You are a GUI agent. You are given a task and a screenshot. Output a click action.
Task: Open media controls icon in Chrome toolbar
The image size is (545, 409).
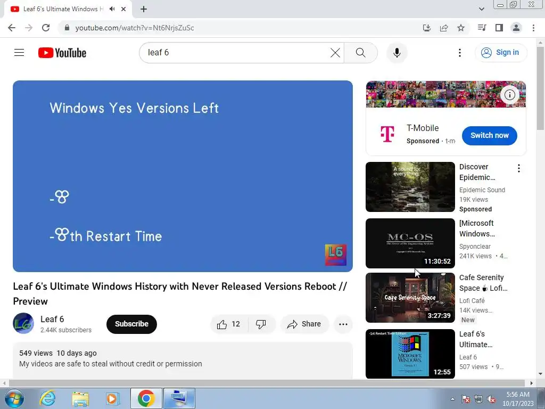pyautogui.click(x=482, y=28)
